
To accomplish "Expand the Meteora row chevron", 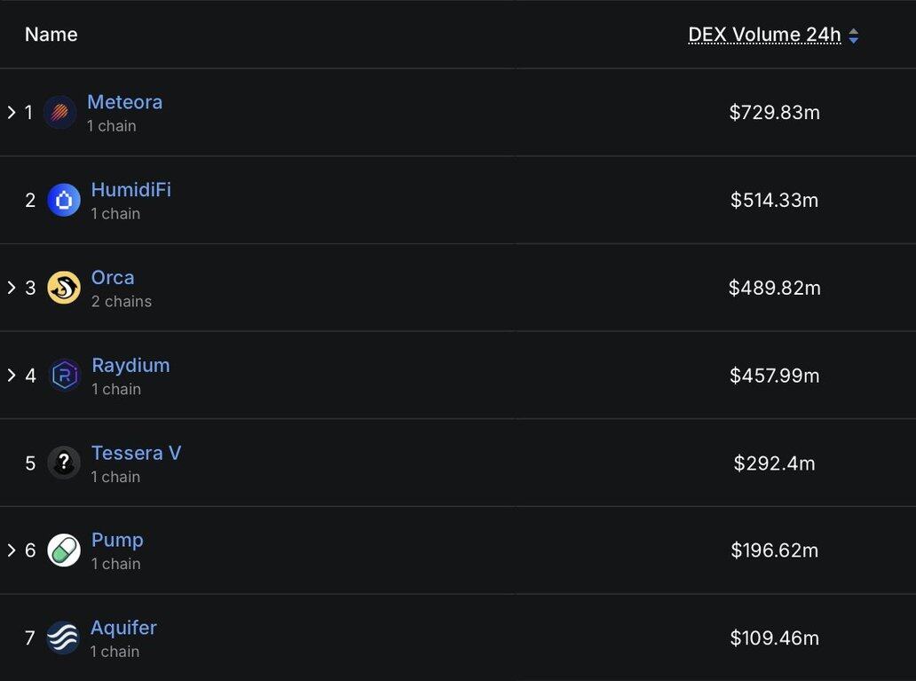I will pos(12,113).
